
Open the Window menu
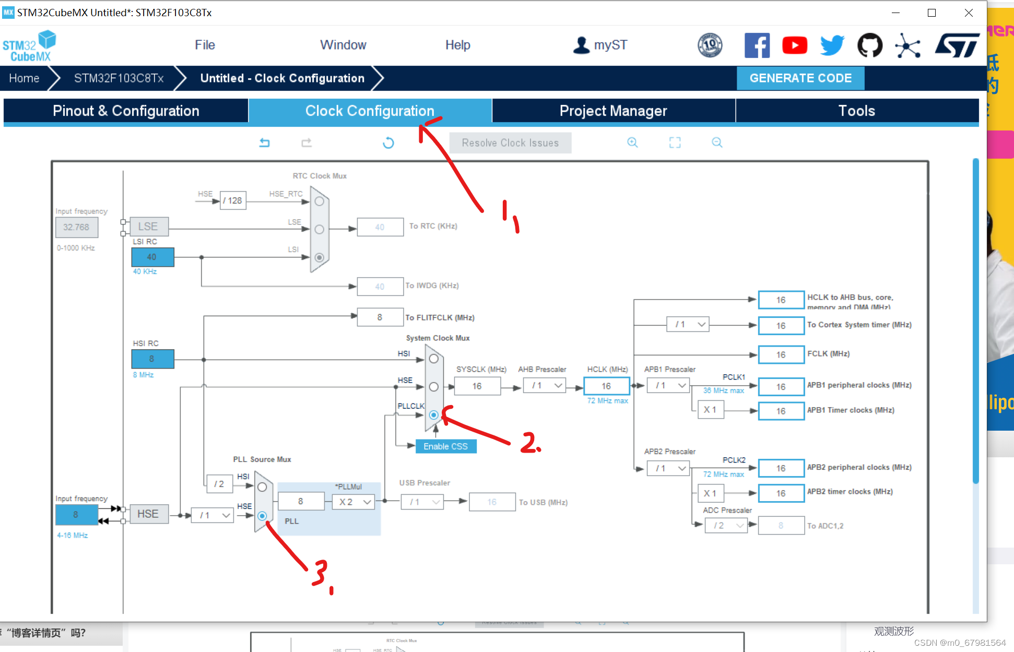(x=343, y=45)
